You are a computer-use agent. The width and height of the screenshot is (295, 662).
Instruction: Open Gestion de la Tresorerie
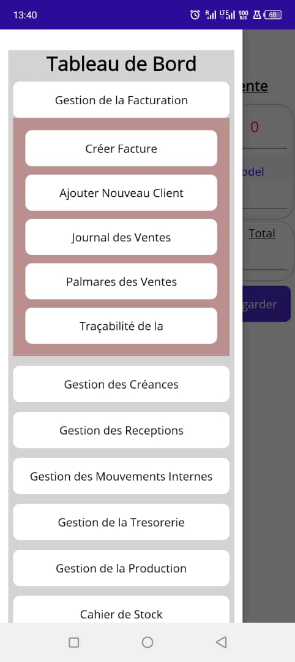click(x=121, y=522)
